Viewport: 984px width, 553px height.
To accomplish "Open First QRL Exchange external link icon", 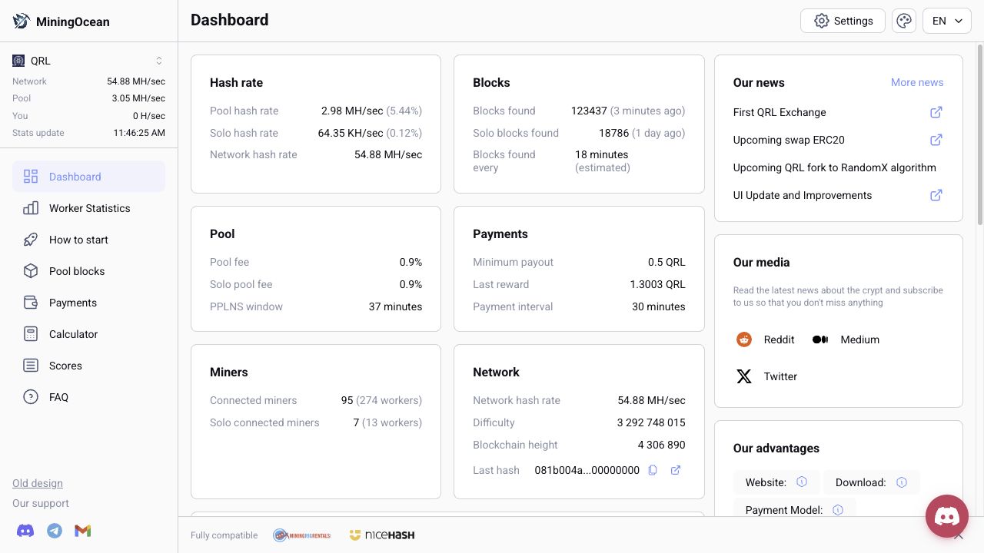I will (936, 112).
